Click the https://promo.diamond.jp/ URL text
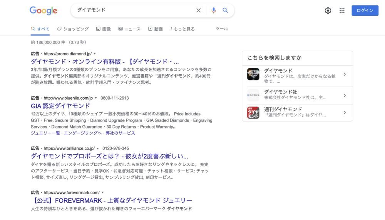 click(x=68, y=54)
